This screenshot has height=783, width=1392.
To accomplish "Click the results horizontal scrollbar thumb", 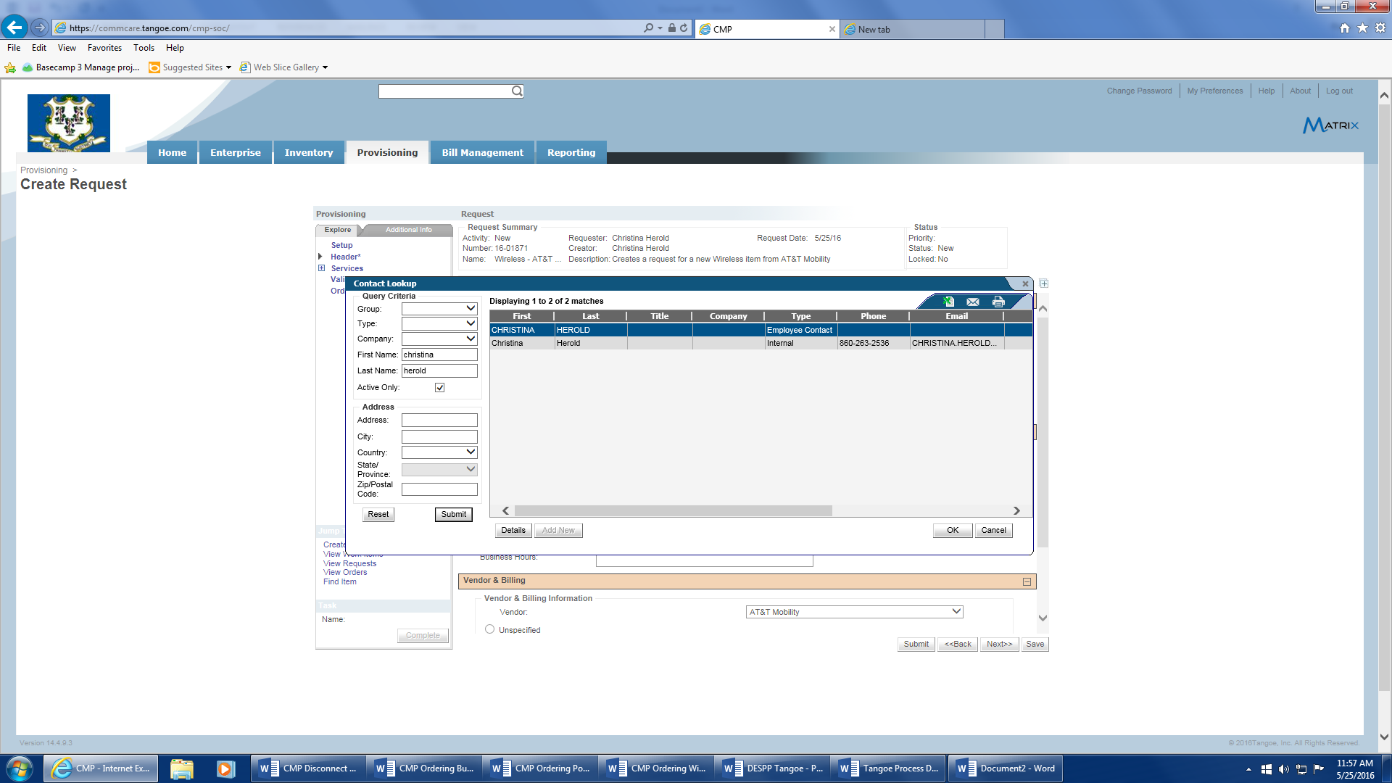I will [x=673, y=511].
